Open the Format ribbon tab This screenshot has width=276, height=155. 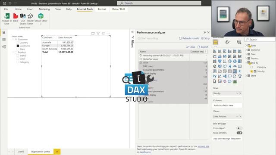pyautogui.click(x=102, y=9)
